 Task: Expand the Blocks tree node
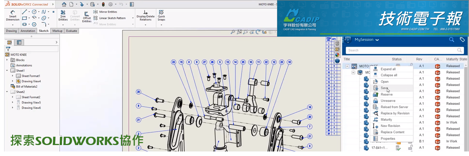pos(7,60)
